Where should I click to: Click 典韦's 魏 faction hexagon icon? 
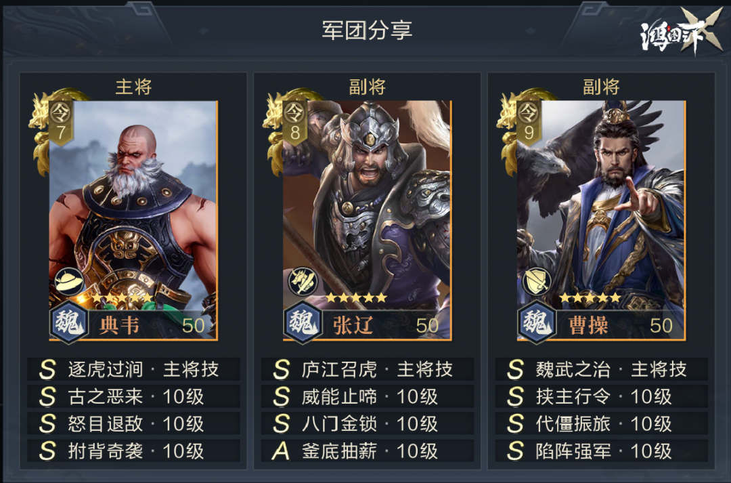[x=69, y=322]
